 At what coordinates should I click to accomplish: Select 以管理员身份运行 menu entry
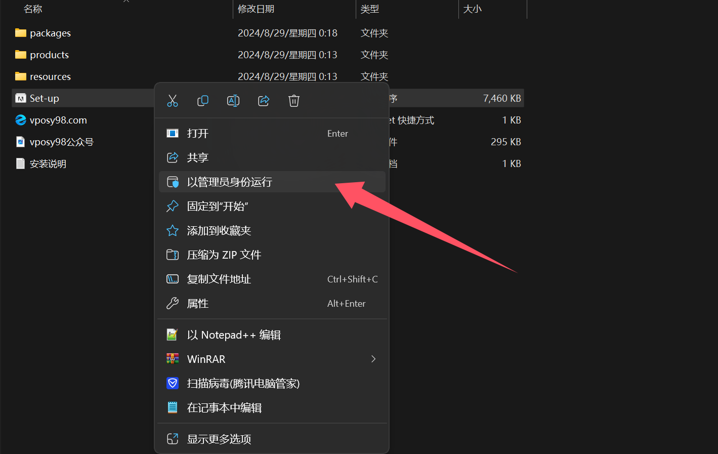pyautogui.click(x=230, y=182)
